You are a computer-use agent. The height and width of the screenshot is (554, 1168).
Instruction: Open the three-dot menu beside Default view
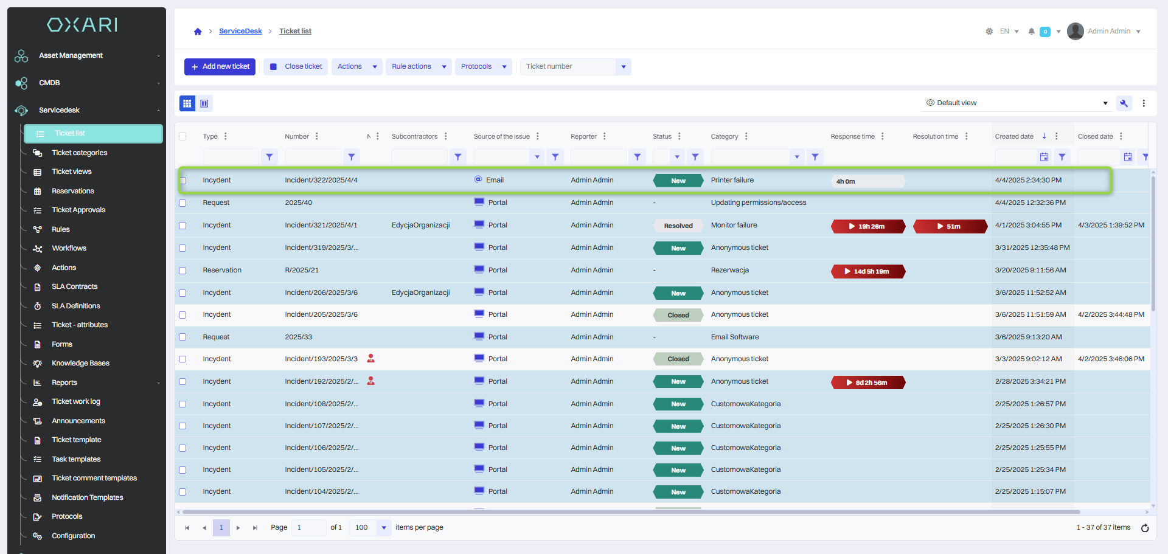(x=1144, y=103)
